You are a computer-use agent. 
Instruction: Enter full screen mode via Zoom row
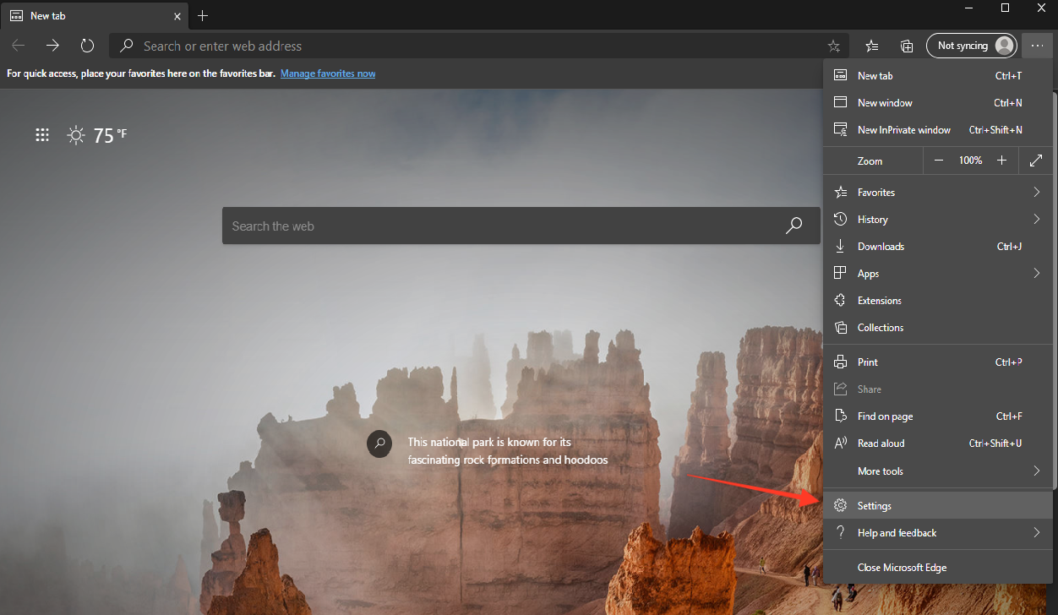pos(1035,160)
